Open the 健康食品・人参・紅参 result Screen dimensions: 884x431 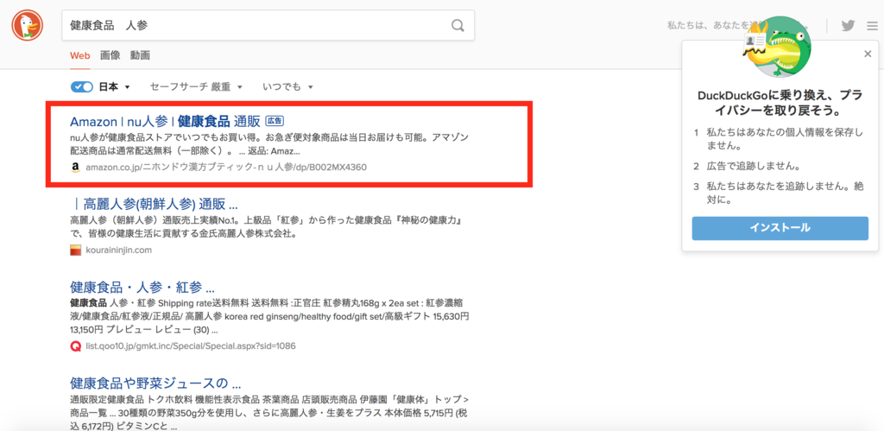(142, 286)
